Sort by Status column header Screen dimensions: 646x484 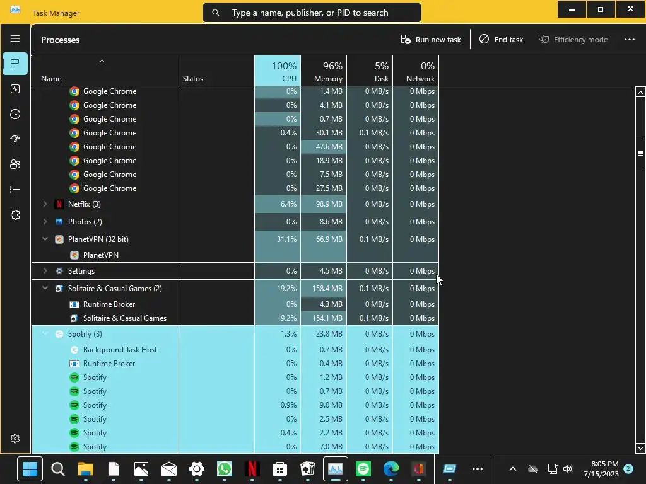[217, 71]
